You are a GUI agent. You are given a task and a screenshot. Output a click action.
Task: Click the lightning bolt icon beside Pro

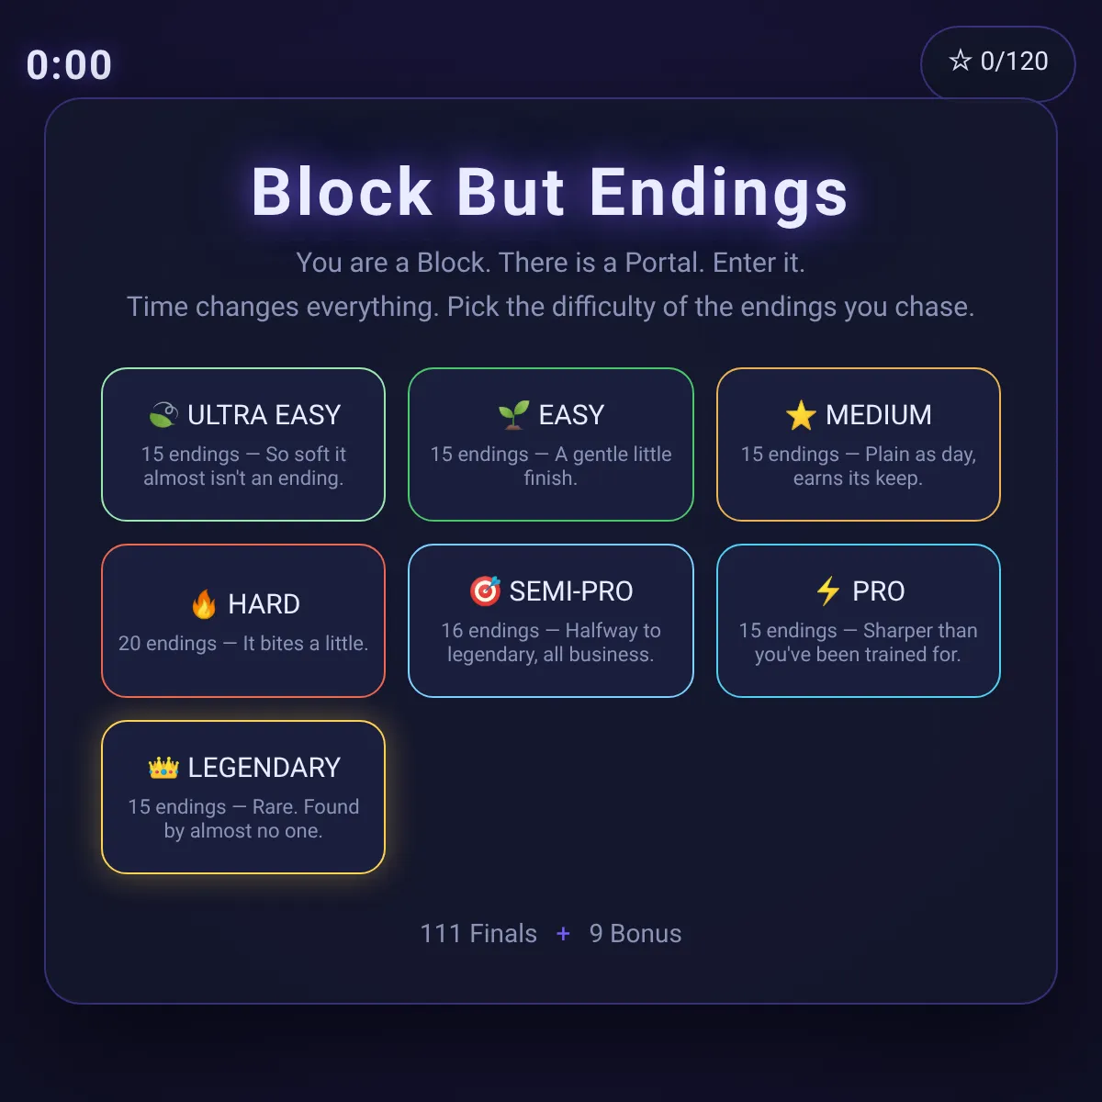tap(828, 590)
